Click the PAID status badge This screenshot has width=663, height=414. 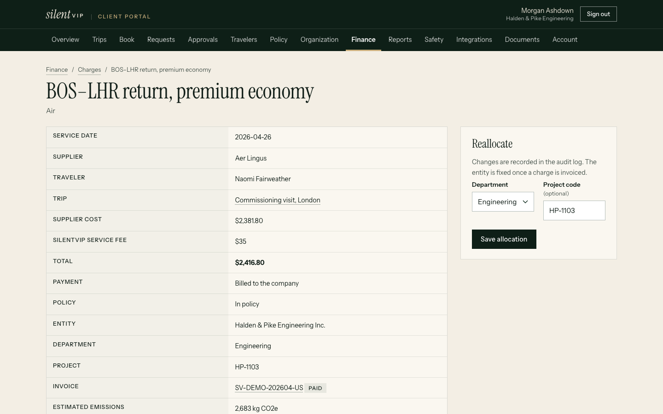[x=315, y=388]
